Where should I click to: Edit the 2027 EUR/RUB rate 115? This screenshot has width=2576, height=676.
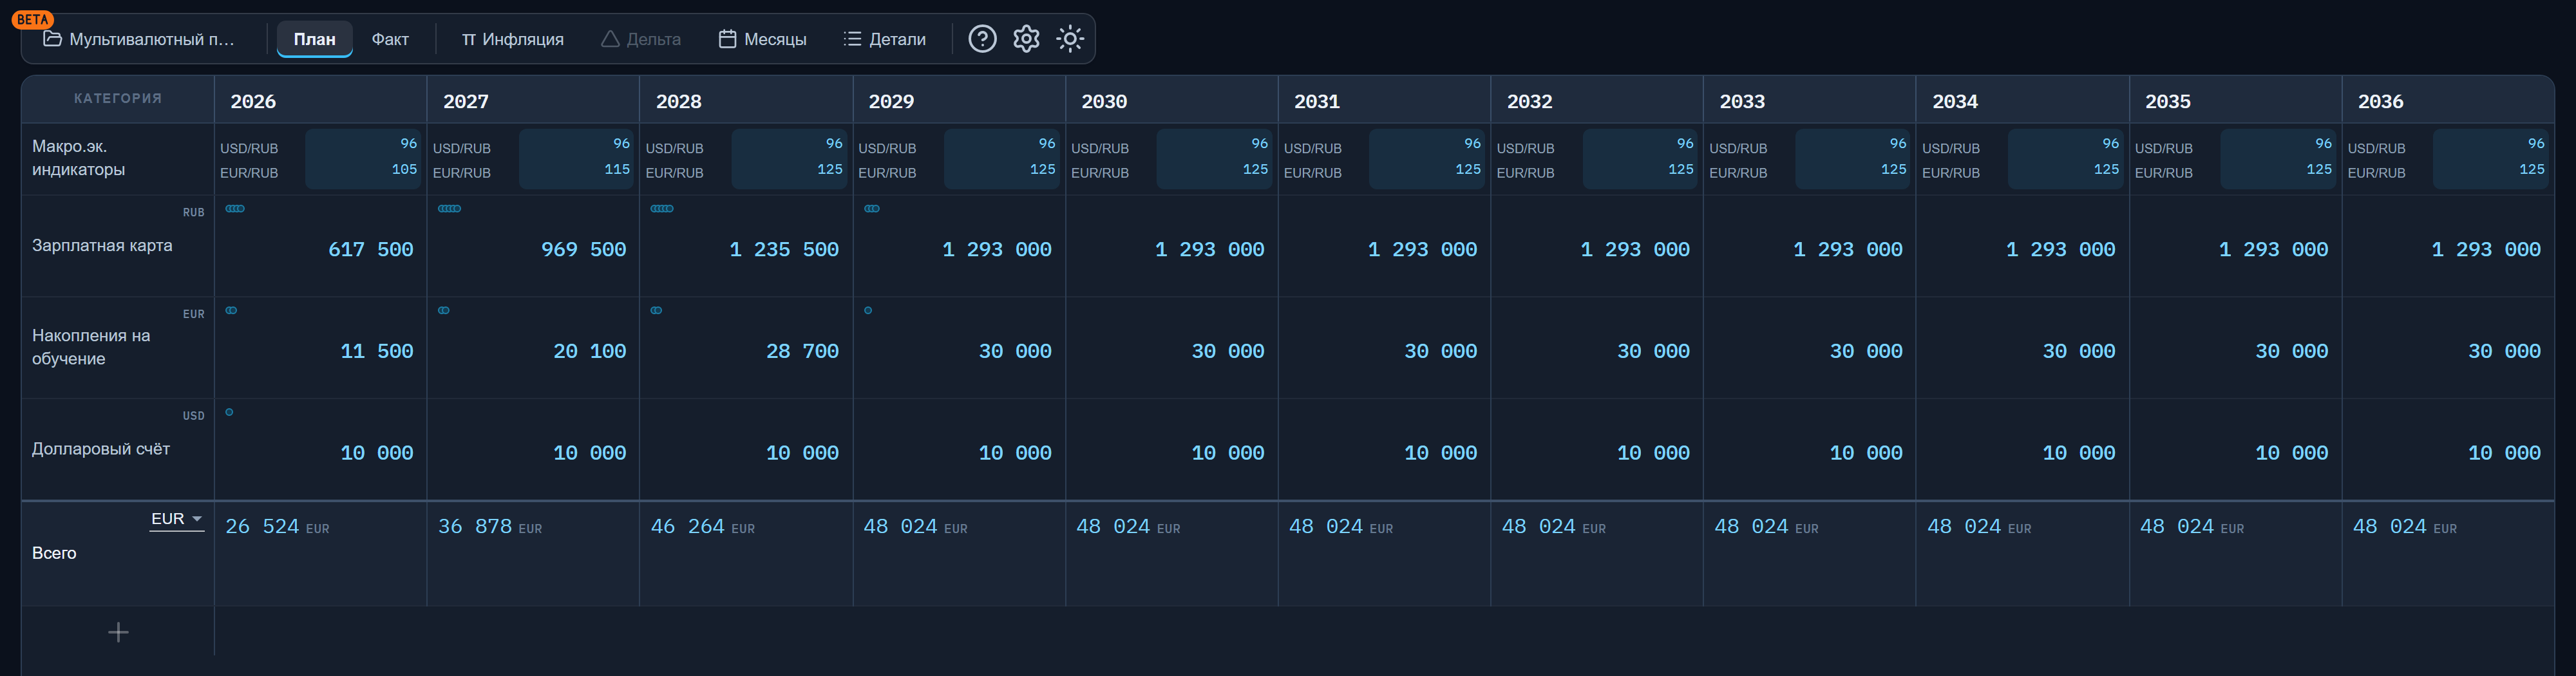pyautogui.click(x=617, y=170)
